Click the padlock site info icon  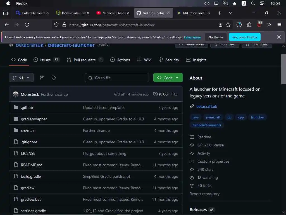[x=64, y=25]
